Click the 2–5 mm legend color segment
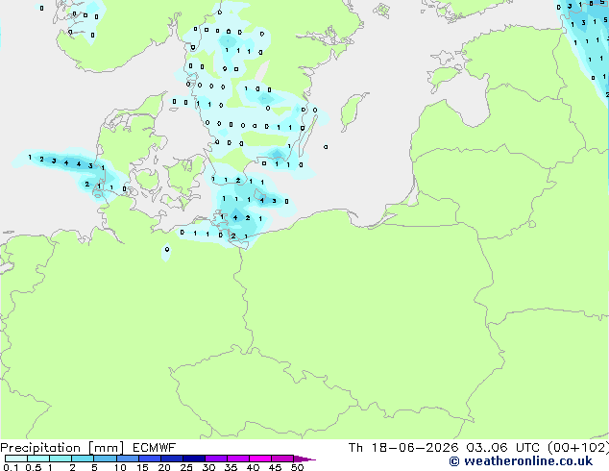Screen dimensions: 609x471 (83, 459)
